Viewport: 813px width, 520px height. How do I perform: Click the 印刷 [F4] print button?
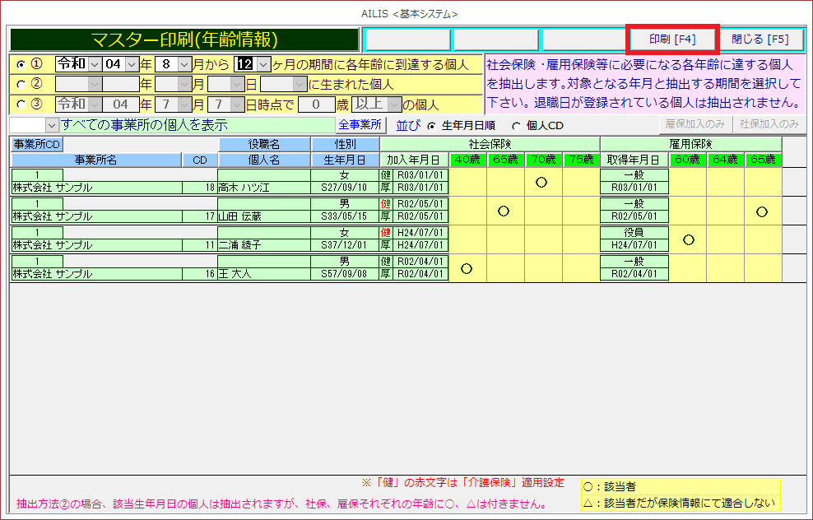(x=672, y=39)
